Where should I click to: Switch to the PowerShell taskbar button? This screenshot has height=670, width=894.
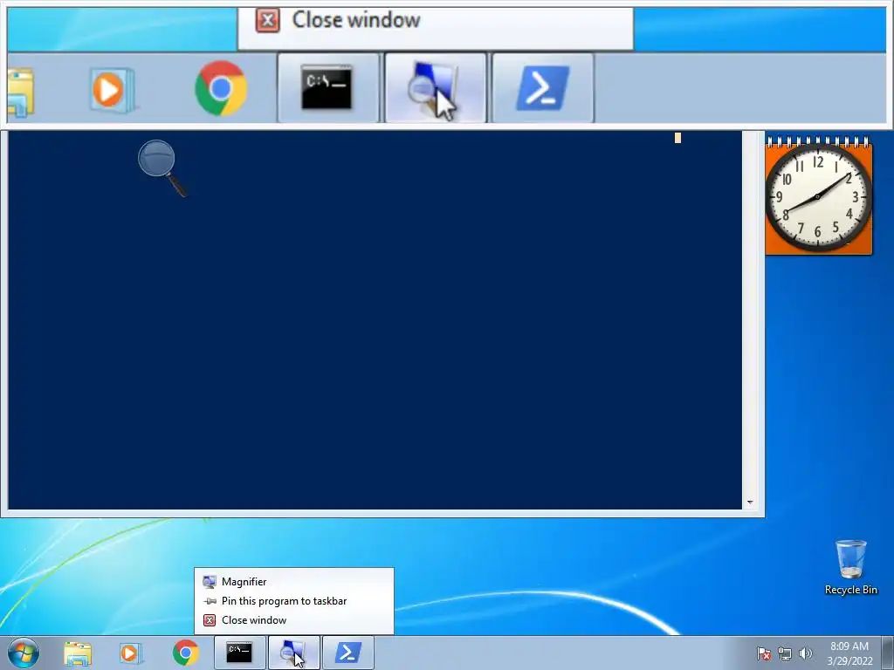point(347,653)
